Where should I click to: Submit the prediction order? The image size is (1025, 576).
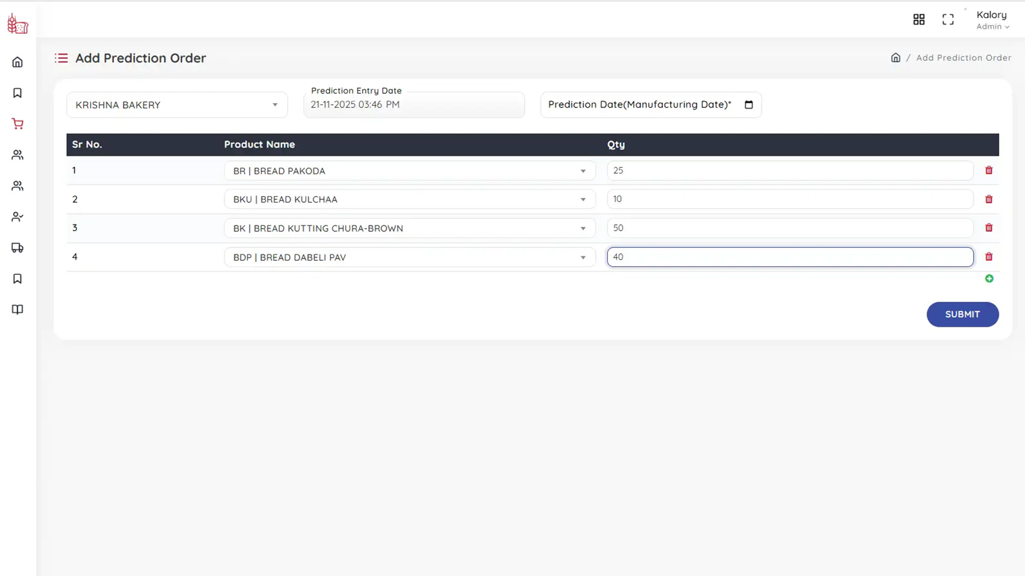[962, 315]
